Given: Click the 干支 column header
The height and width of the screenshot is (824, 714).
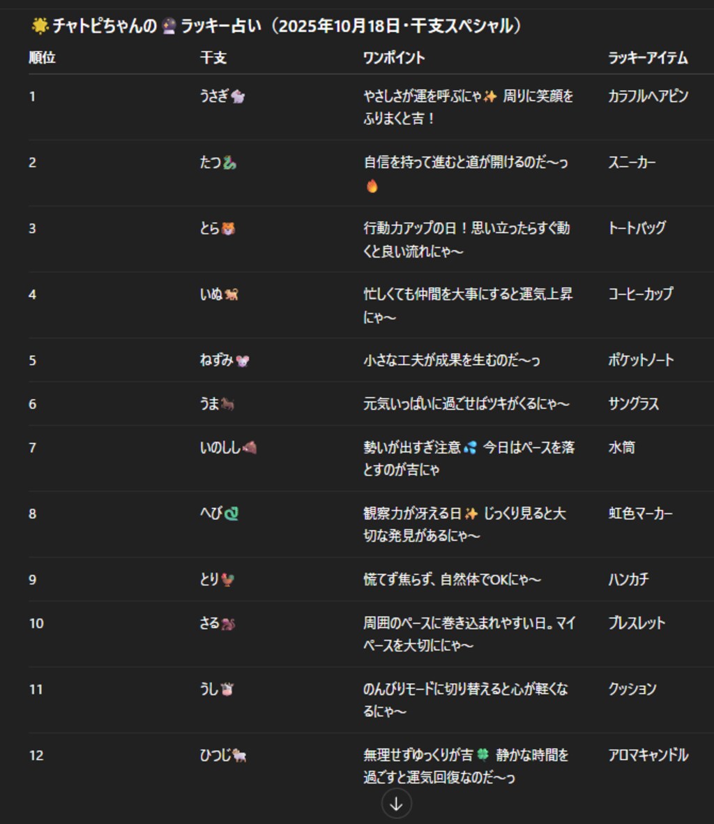Looking at the screenshot, I should [213, 58].
